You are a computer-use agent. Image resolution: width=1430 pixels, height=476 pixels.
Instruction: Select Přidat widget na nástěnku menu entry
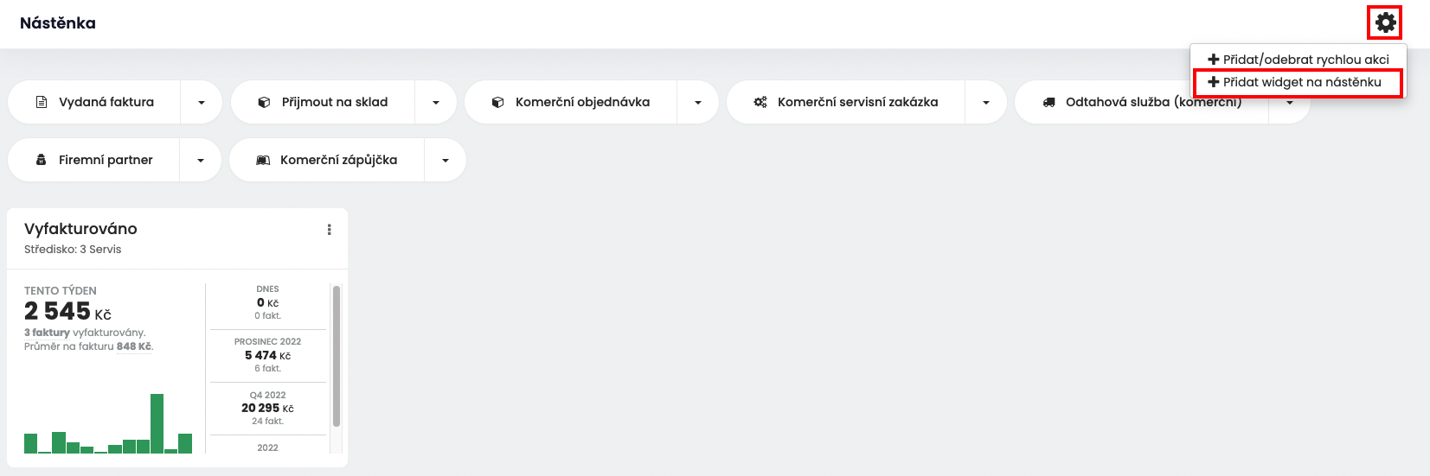(1299, 82)
